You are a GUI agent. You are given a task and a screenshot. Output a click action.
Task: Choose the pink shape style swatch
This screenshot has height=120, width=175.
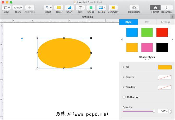point(147,48)
